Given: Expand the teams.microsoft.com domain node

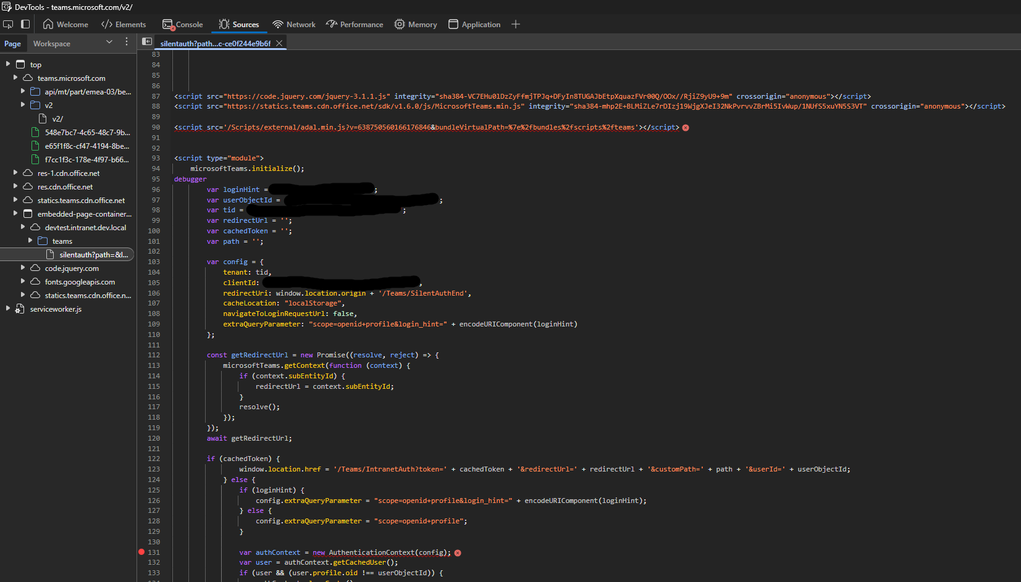Looking at the screenshot, I should point(15,78).
